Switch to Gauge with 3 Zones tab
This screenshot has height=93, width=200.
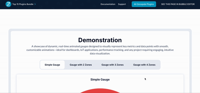click(112, 65)
